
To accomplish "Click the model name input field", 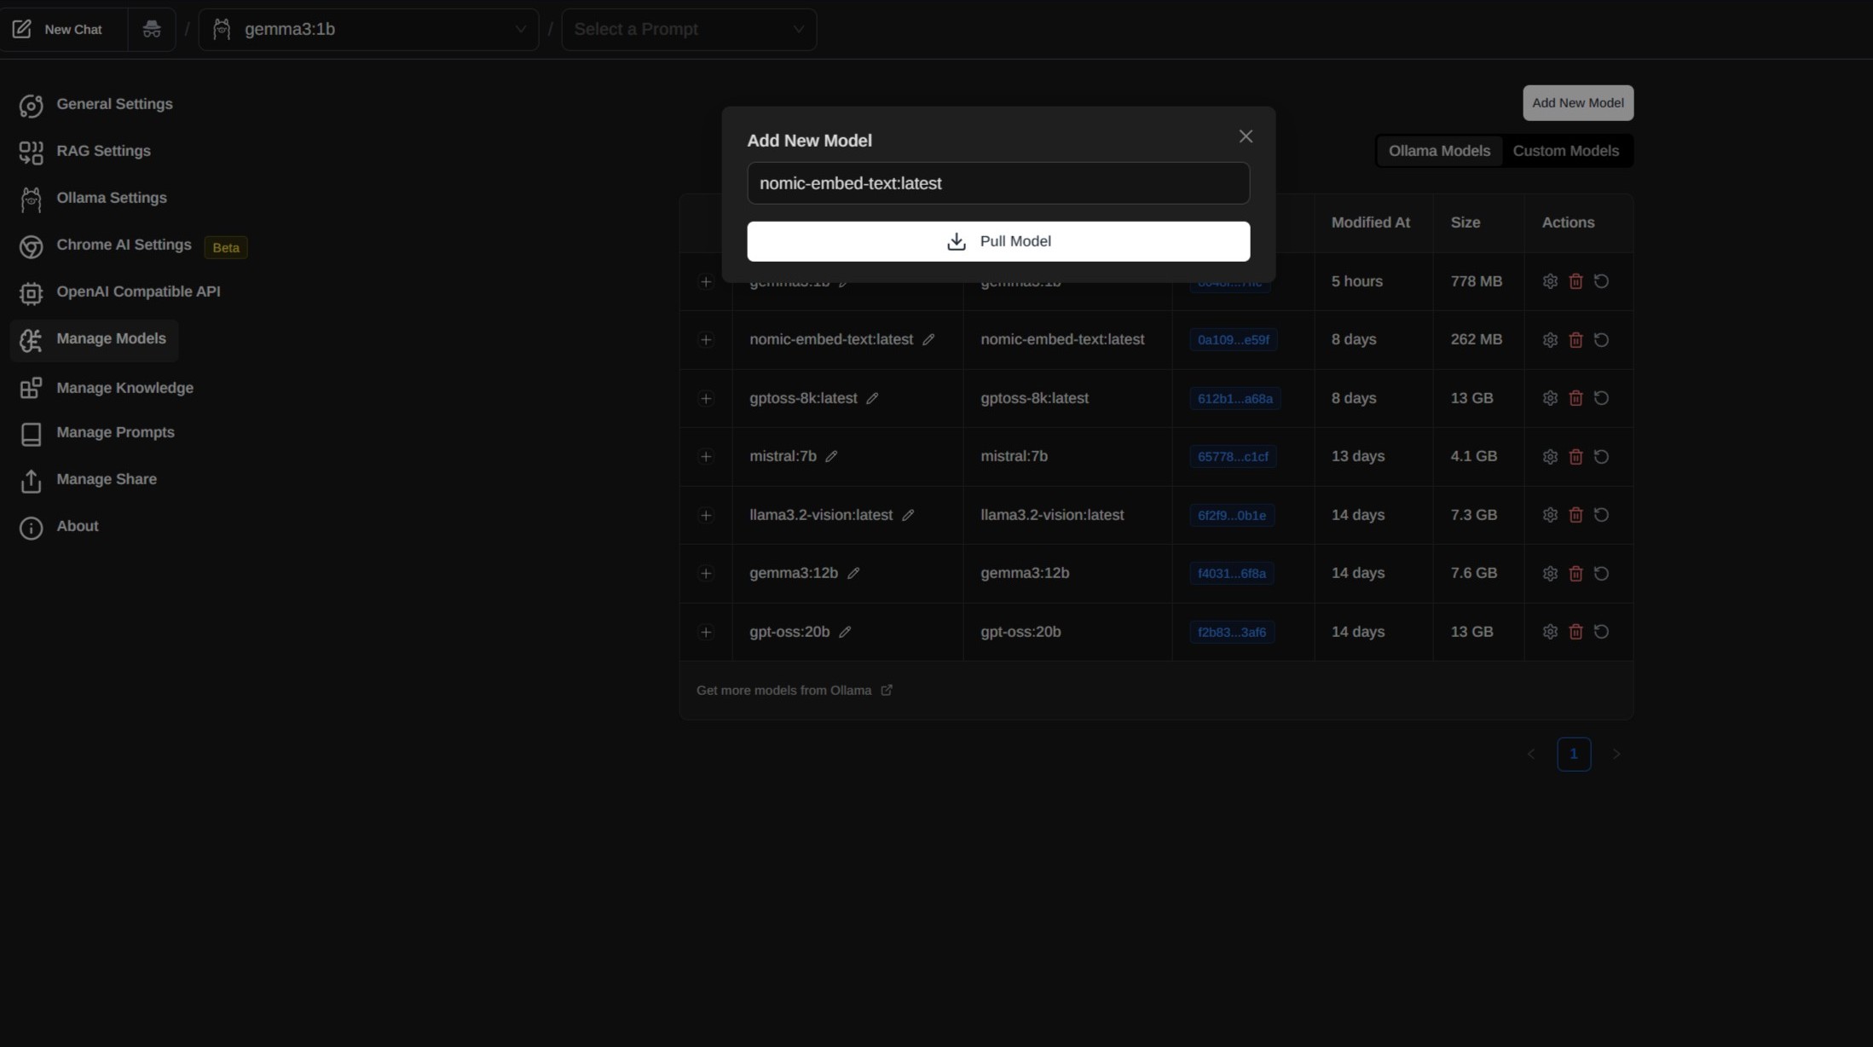I will click(998, 183).
